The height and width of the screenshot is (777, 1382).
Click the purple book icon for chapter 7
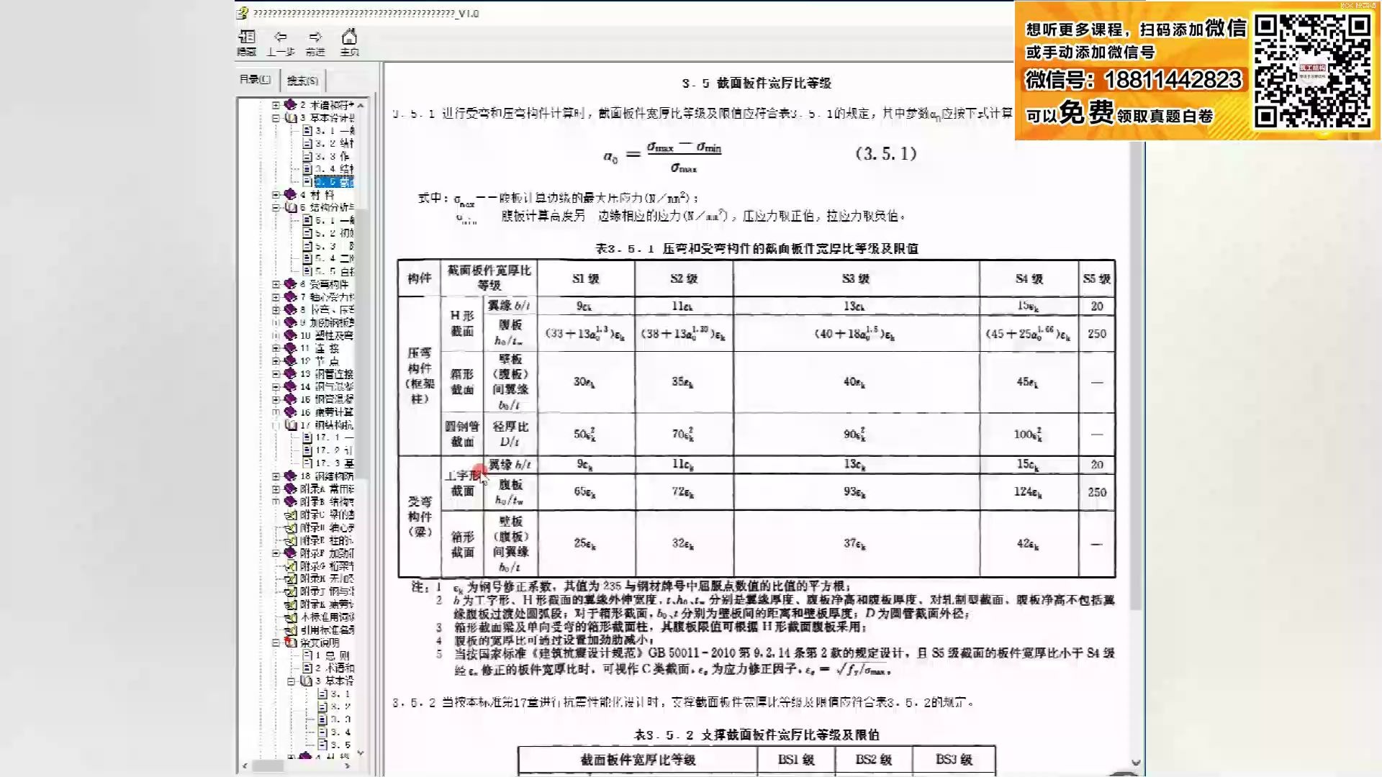point(290,296)
